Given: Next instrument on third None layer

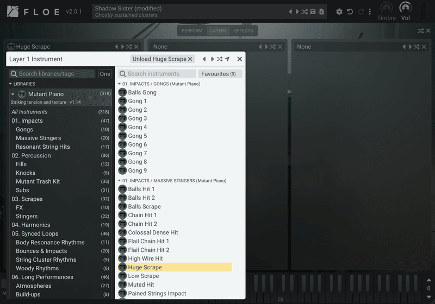Looking at the screenshot, I should (410, 47).
